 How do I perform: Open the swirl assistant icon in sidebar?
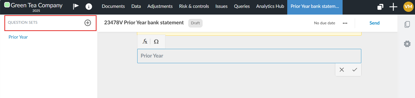[x=407, y=44]
